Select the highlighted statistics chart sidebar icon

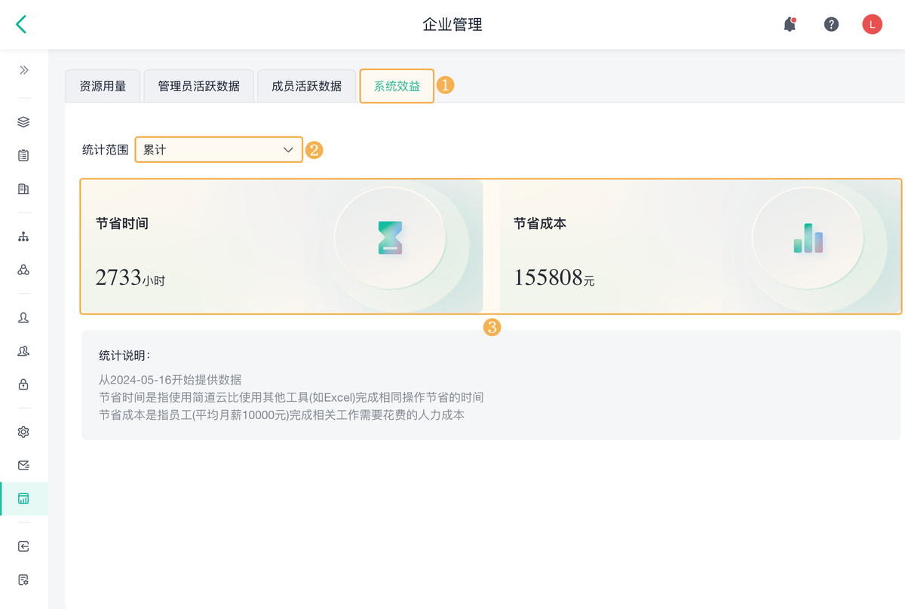pyautogui.click(x=23, y=498)
